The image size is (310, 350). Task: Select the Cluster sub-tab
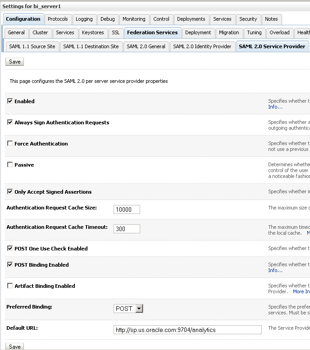point(40,32)
